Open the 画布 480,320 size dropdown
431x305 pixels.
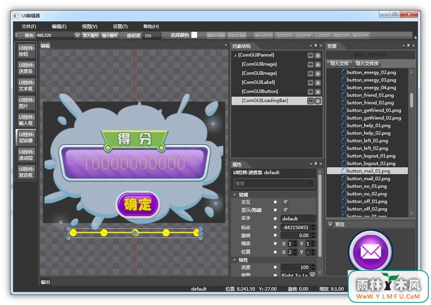77,35
